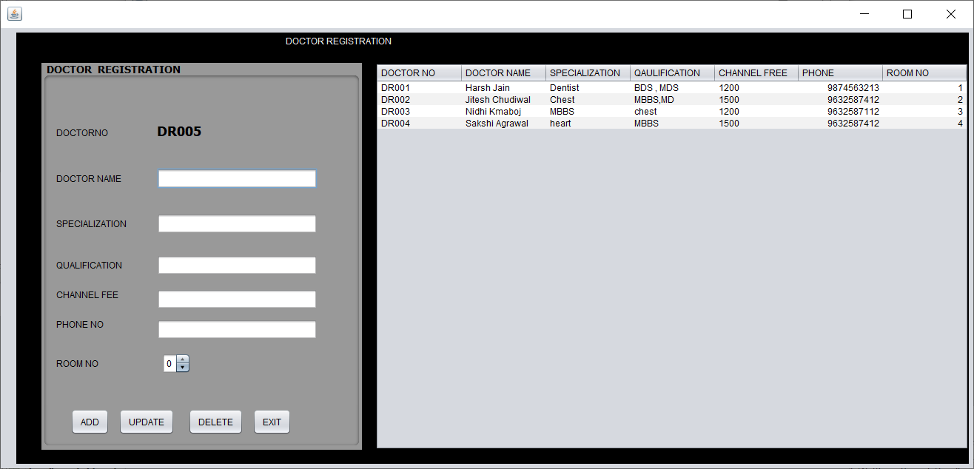The height and width of the screenshot is (469, 974).
Task: Focus the CHANNEL FEE input field
Action: point(237,299)
